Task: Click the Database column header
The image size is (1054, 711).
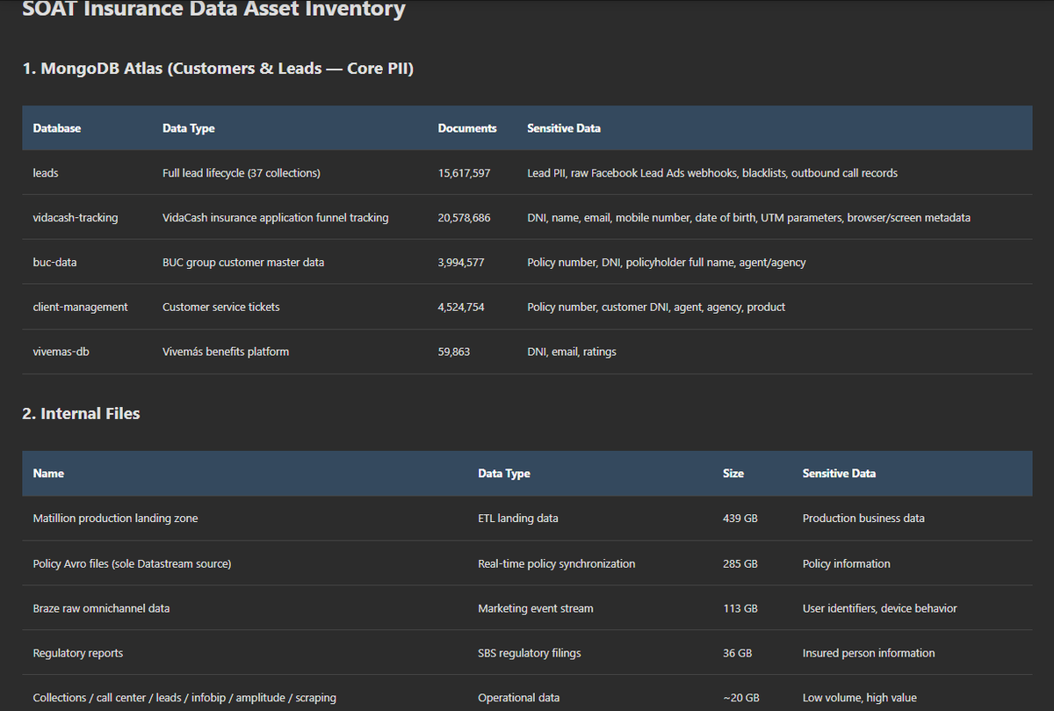Action: click(x=57, y=128)
